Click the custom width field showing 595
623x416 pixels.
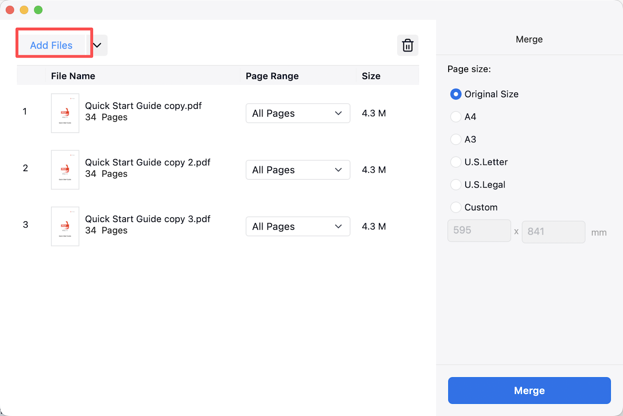(x=479, y=231)
